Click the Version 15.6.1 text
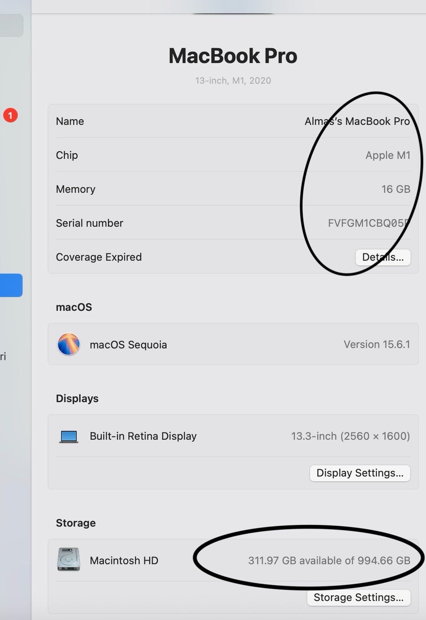This screenshot has width=426, height=620. point(377,344)
